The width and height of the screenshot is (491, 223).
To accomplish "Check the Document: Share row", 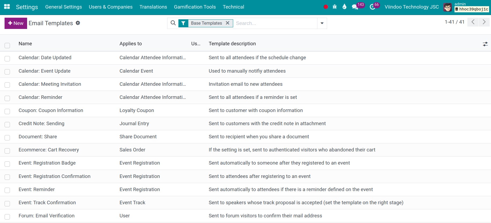I will pos(7,137).
